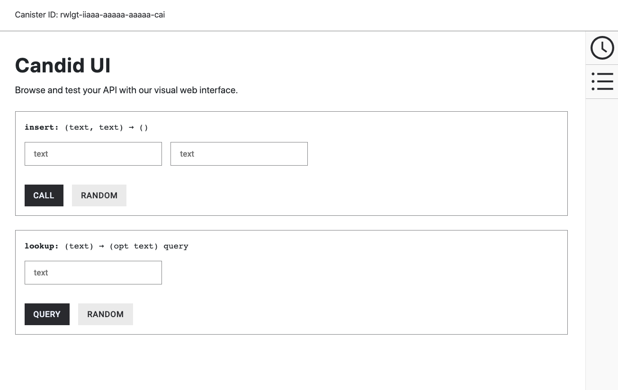Click the lookup text input field

point(93,272)
